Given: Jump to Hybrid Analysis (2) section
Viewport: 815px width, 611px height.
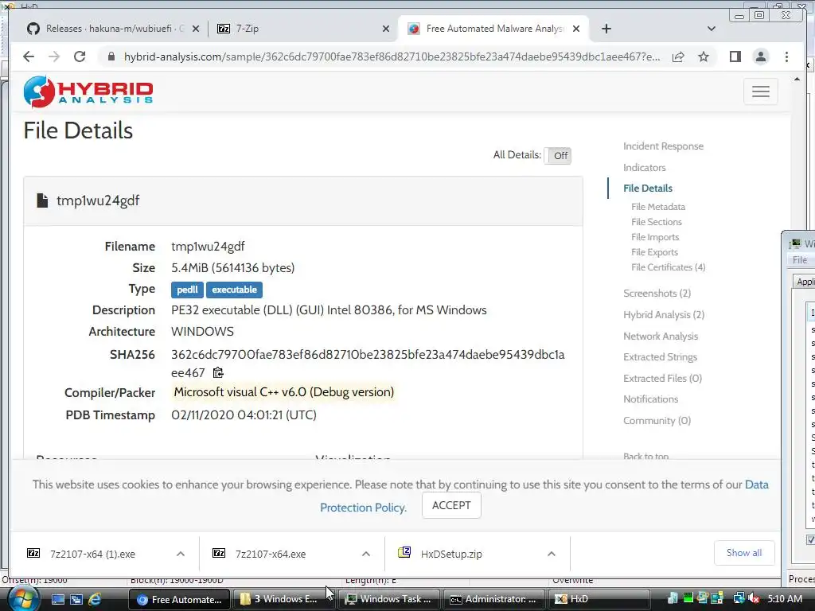Looking at the screenshot, I should [664, 314].
